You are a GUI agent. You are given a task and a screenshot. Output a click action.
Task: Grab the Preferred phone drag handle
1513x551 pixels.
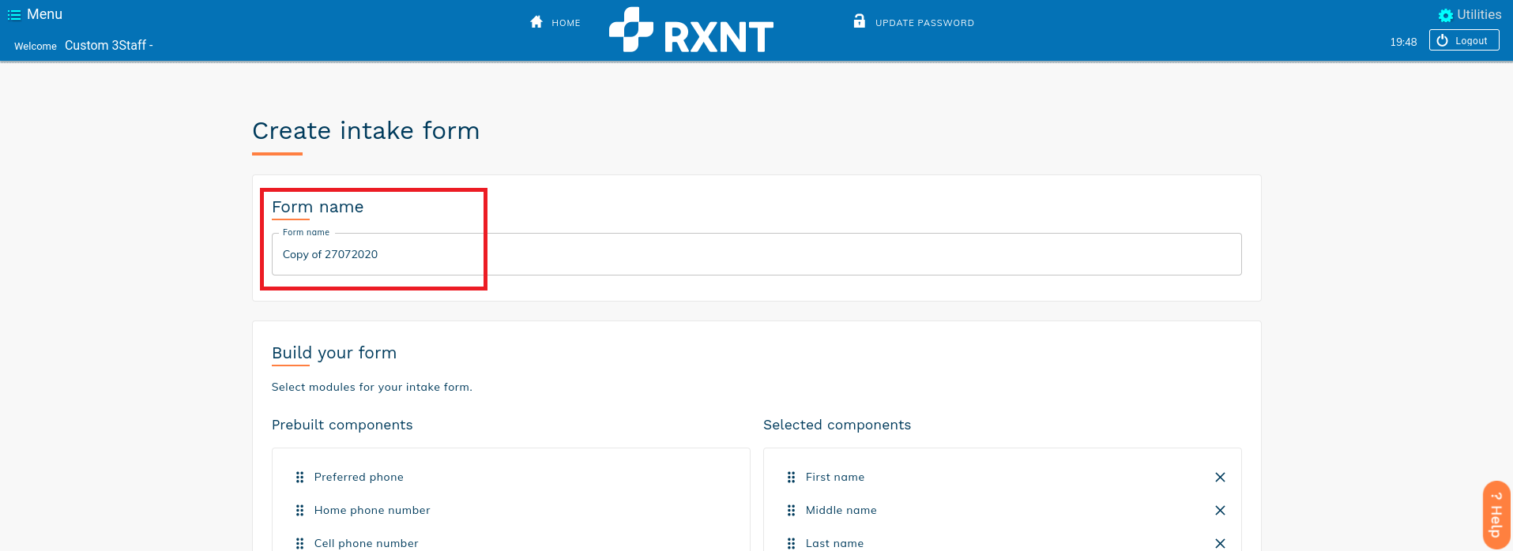(299, 477)
